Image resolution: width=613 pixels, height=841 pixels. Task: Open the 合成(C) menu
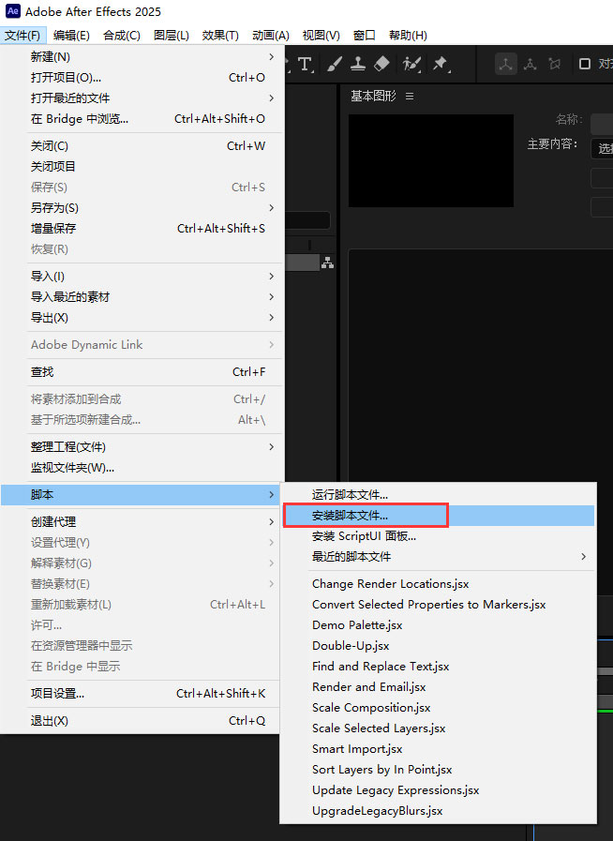122,36
